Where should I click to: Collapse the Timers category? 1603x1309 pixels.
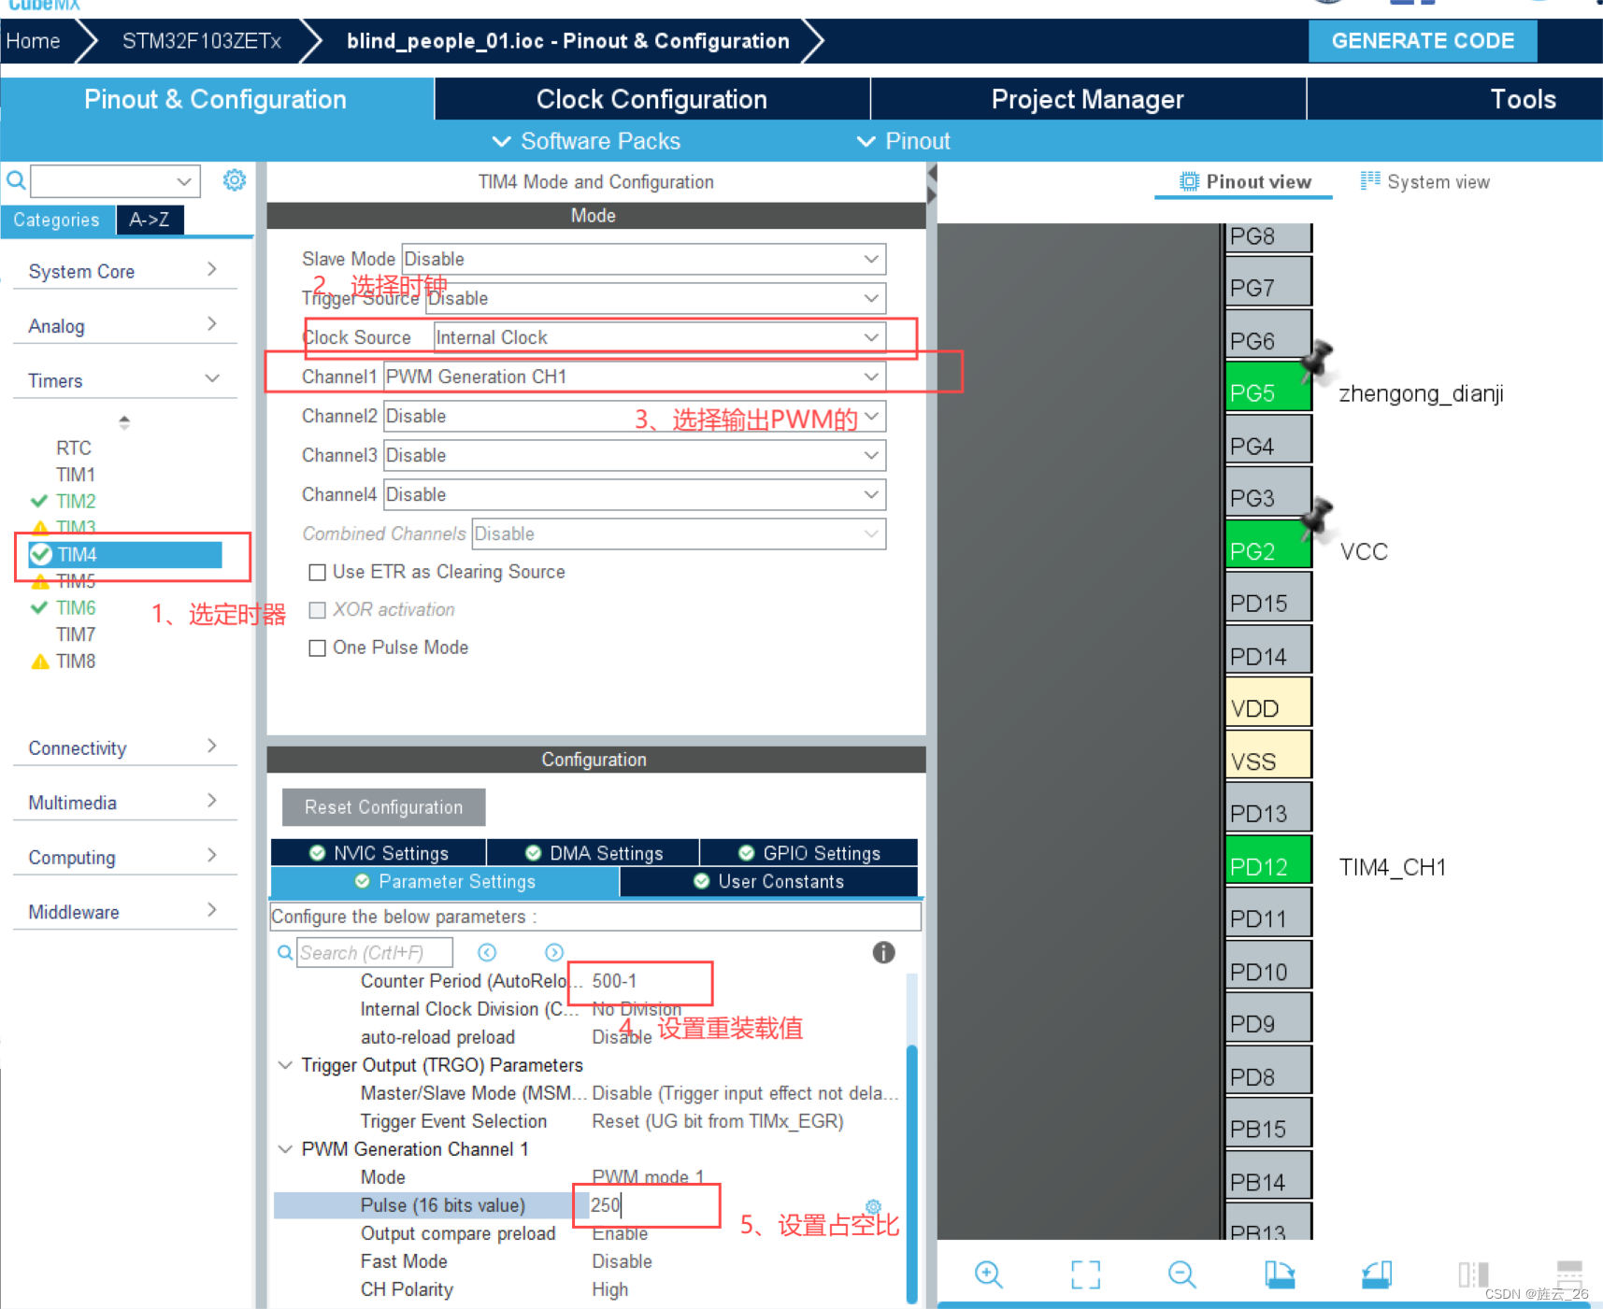(124, 380)
